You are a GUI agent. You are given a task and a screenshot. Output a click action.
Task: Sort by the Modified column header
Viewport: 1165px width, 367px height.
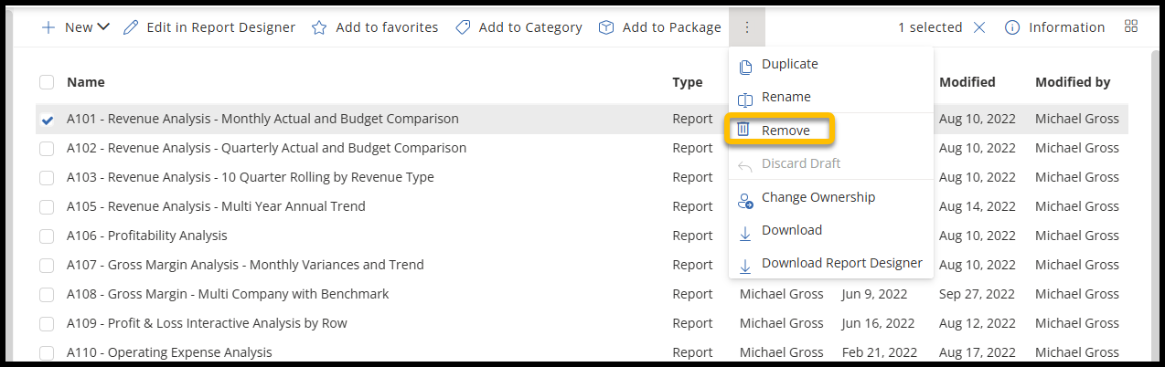click(967, 82)
